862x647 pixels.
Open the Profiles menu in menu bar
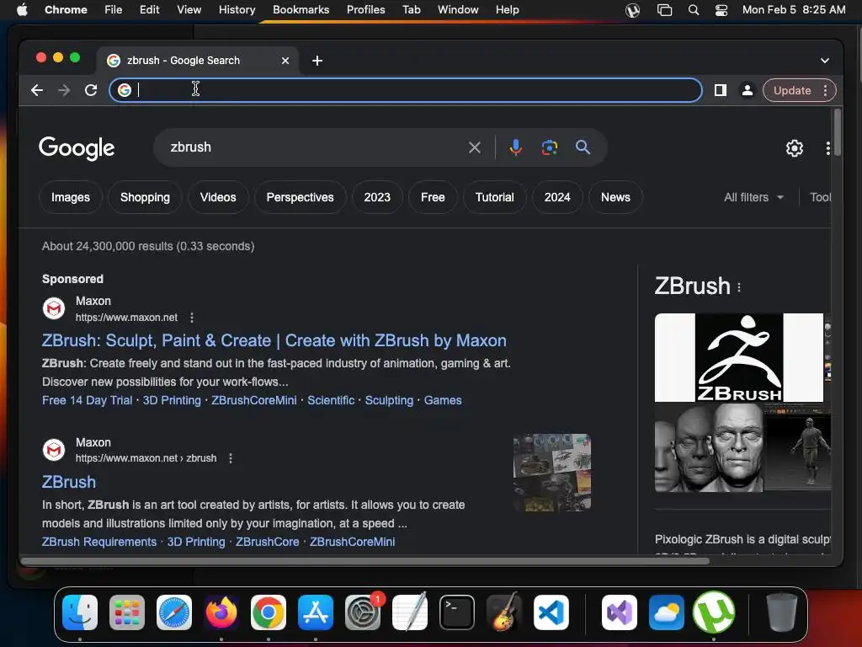click(365, 10)
